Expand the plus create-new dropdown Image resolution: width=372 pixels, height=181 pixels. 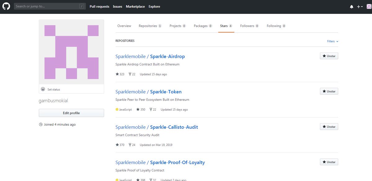coord(360,6)
